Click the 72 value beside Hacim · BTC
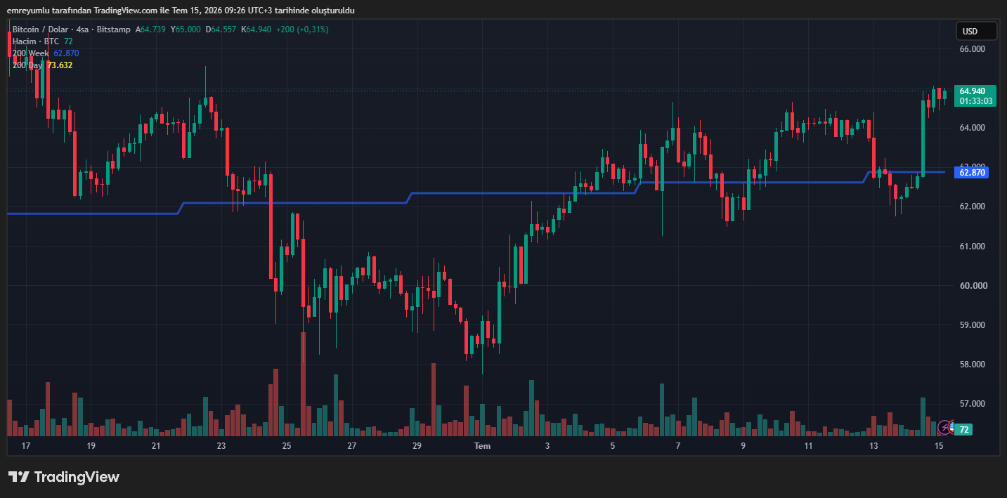 tap(68, 41)
